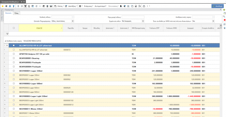
Task: Click the copy pages toolbar icon
Action: click(x=132, y=6)
